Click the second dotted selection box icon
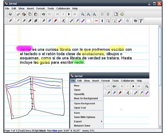This screenshot has width=166, height=133. tap(114, 21)
